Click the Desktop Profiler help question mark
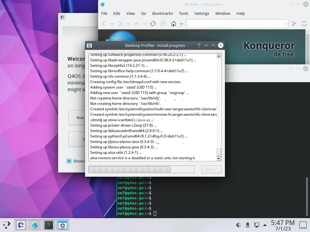 coord(199,45)
